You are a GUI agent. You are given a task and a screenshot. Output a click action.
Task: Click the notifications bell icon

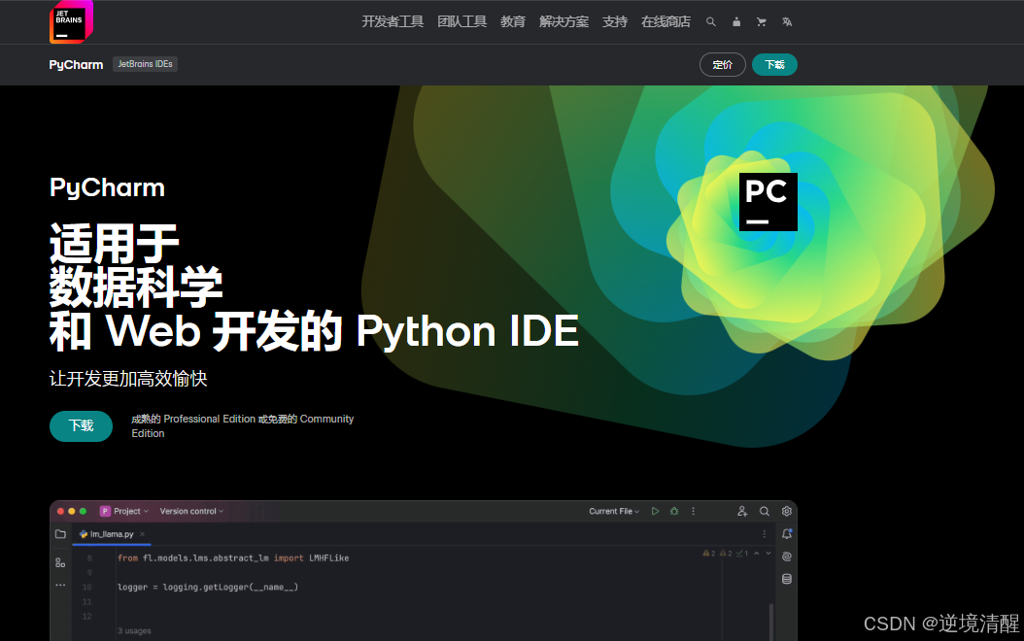pos(787,534)
